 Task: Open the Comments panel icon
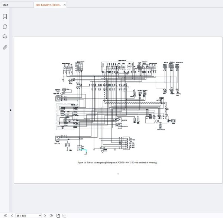pyautogui.click(x=5, y=37)
